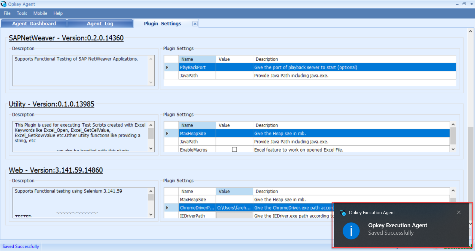Click the Utility JavaPath value cell
Screen dimensions: 475x251
point(234,142)
